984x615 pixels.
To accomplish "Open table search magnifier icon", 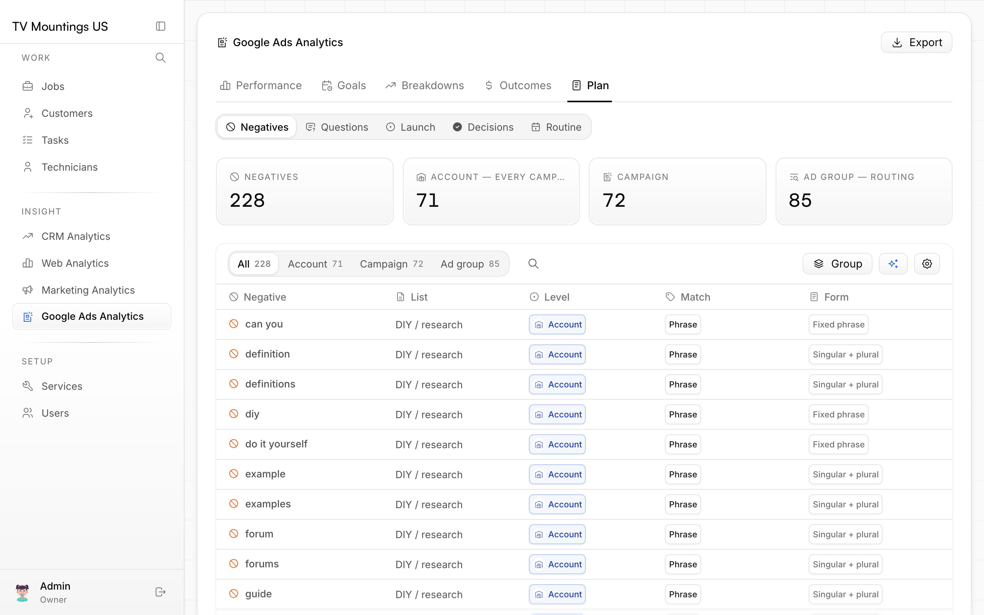I will [x=534, y=264].
